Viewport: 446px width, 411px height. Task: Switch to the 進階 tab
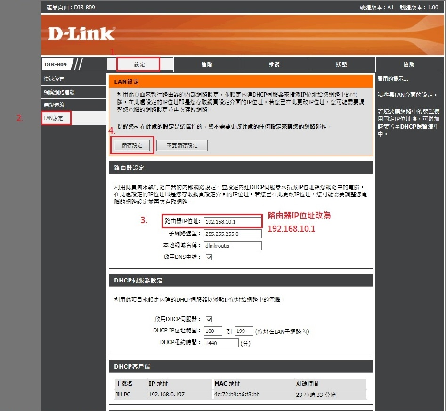coord(207,64)
